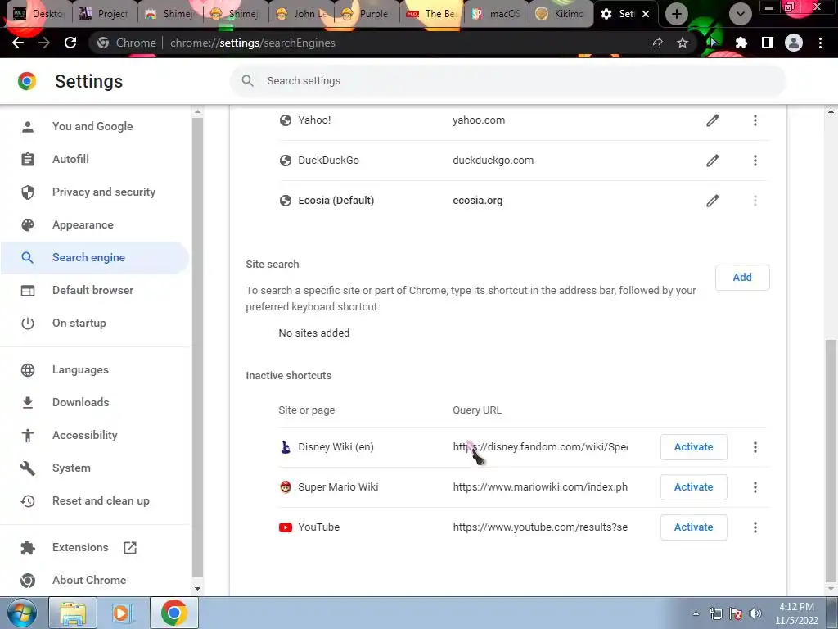Click the Chrome taskbar icon
This screenshot has height=629, width=838.
coord(173,613)
